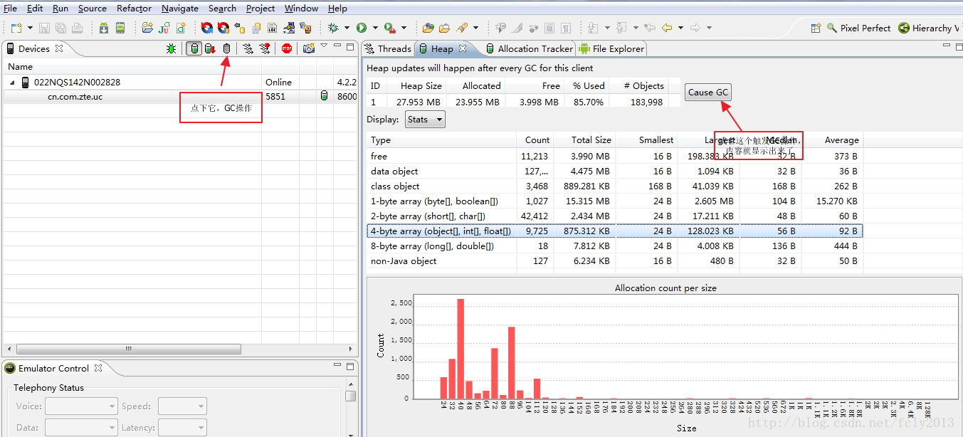The image size is (963, 437).
Task: Select the '8-byte array (long[], double[])' row
Action: (615, 246)
